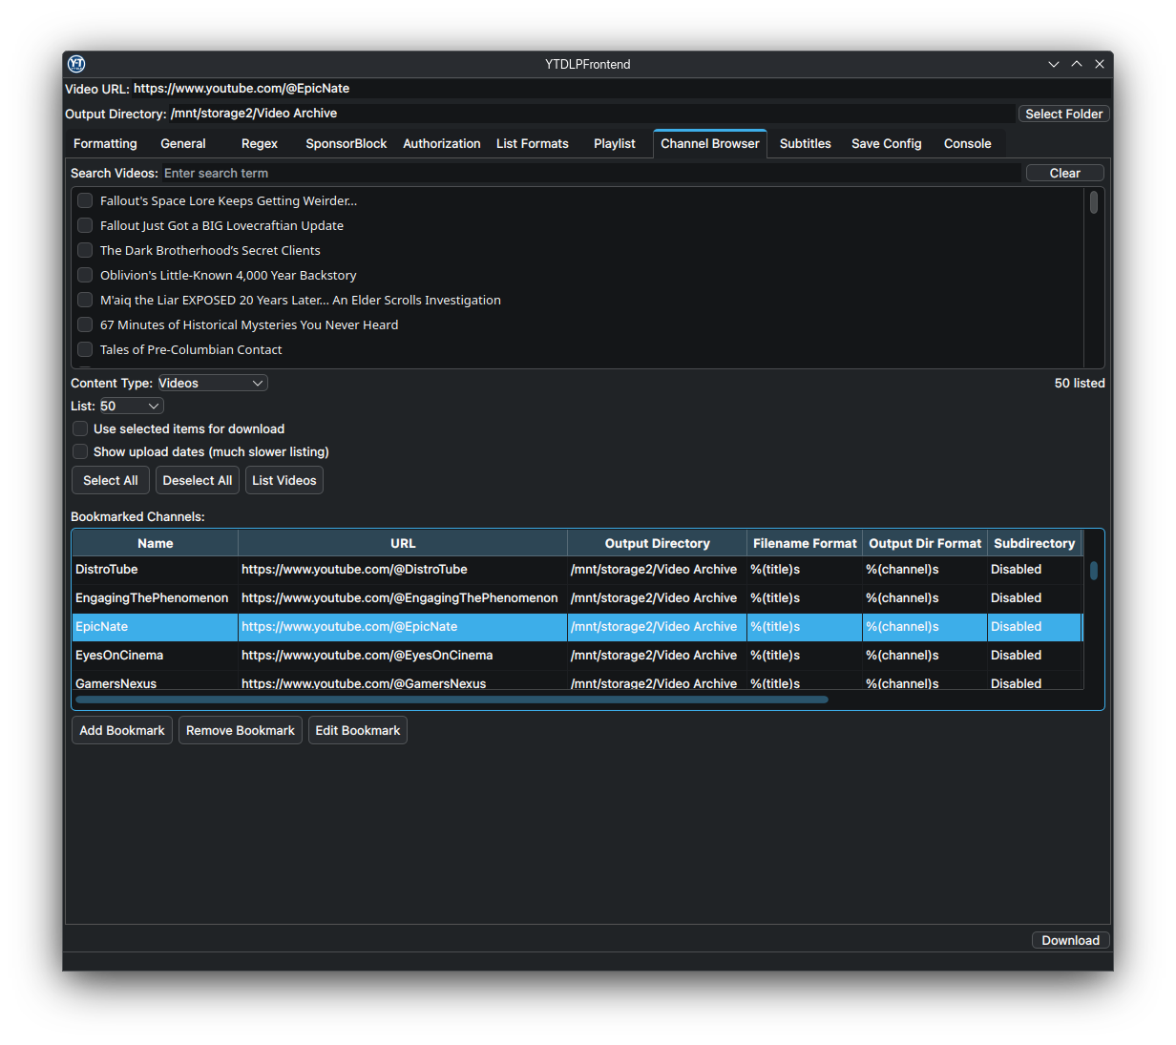
Task: Click the Select All button
Action: pyautogui.click(x=111, y=480)
